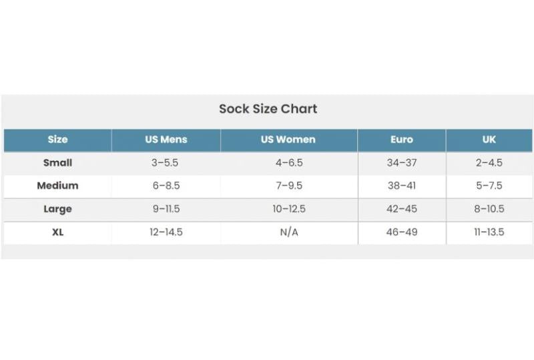Image resolution: width=534 pixels, height=360 pixels.
Task: Click the 3–5.5 US Mens cell
Action: pos(166,163)
